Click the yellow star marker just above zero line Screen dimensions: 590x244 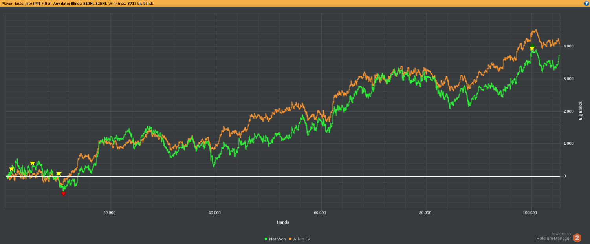pyautogui.click(x=59, y=174)
